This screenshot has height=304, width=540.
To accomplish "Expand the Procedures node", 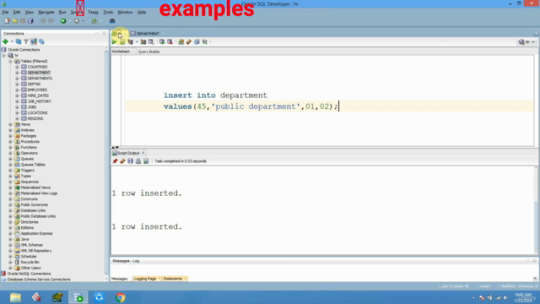I will [11, 142].
